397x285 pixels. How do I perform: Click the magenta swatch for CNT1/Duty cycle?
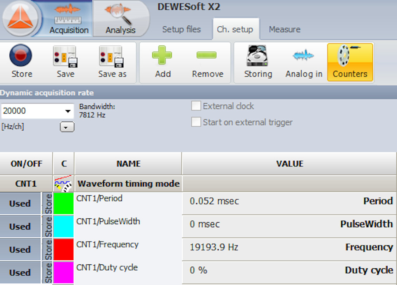click(x=64, y=272)
